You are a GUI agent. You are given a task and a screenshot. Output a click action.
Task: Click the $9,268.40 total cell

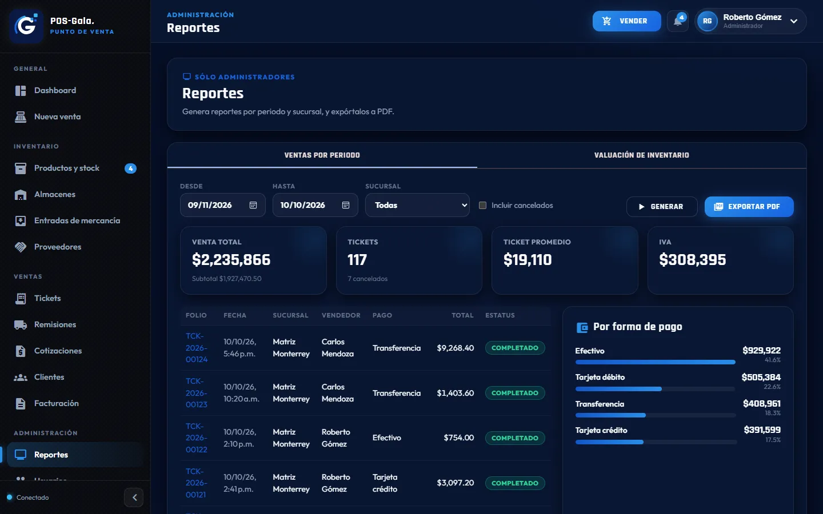[456, 348]
